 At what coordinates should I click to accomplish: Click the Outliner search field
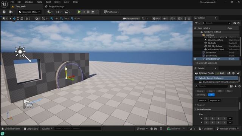(217, 23)
